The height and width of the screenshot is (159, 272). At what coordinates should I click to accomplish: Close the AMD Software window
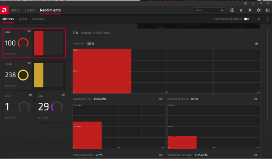[x=268, y=3]
